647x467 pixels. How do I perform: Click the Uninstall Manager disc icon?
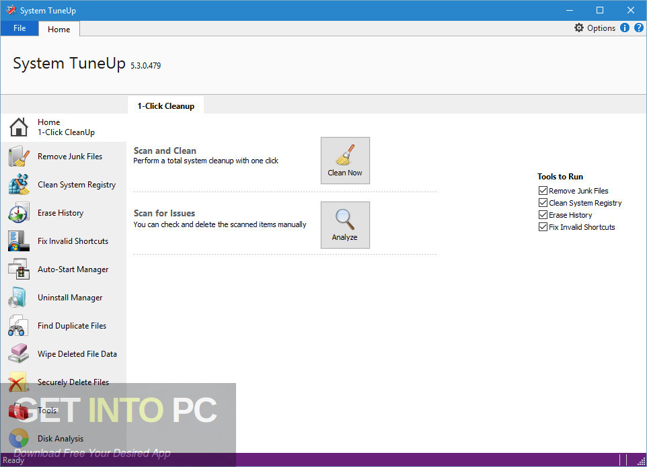point(18,298)
